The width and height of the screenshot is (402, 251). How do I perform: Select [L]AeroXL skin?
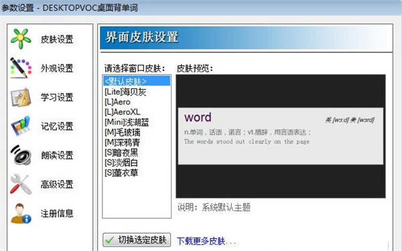tap(137, 112)
